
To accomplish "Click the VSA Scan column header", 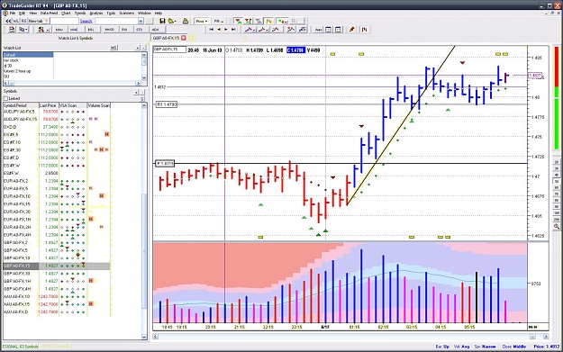I will tap(73, 105).
